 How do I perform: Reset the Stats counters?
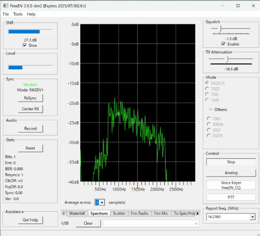(30, 148)
